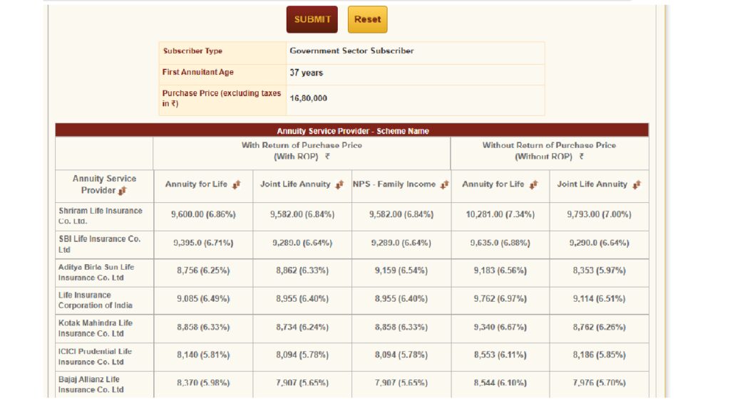The height and width of the screenshot is (410, 730).
Task: Click value 8,186 (5.85%)
Action: click(x=599, y=355)
